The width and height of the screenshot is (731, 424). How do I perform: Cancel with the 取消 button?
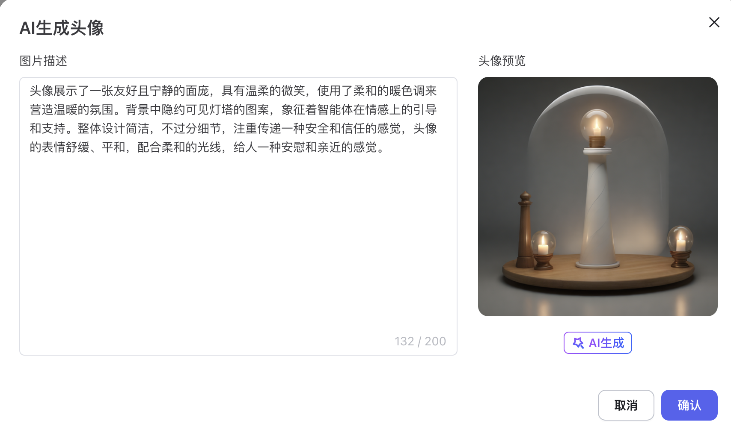626,405
